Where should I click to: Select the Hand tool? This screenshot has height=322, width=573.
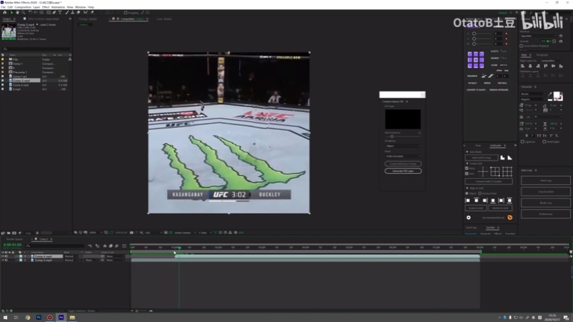(x=18, y=13)
